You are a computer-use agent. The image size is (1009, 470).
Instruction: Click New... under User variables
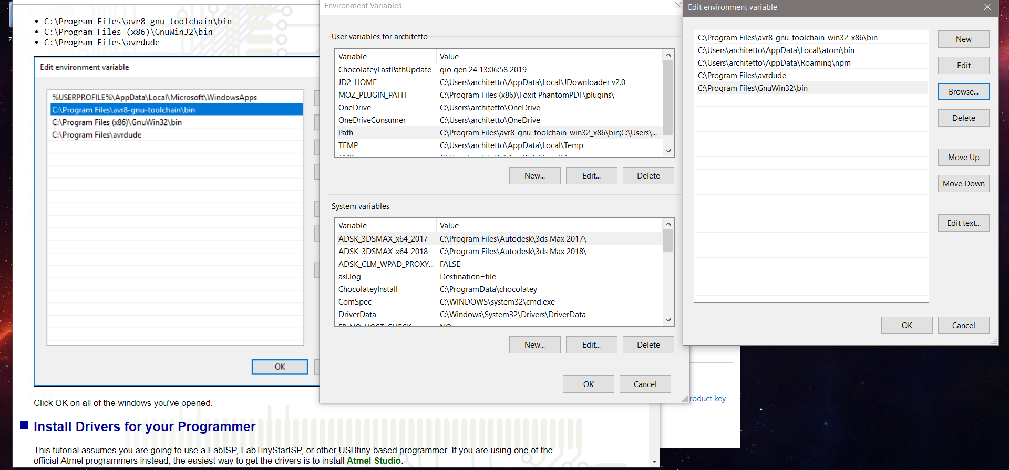[x=534, y=176]
